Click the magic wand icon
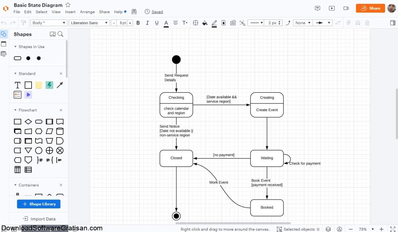This screenshot has width=398, height=232. tap(242, 23)
